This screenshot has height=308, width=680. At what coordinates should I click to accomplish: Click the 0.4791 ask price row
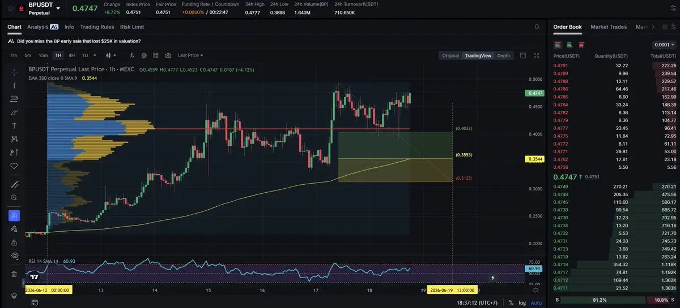click(x=615, y=66)
